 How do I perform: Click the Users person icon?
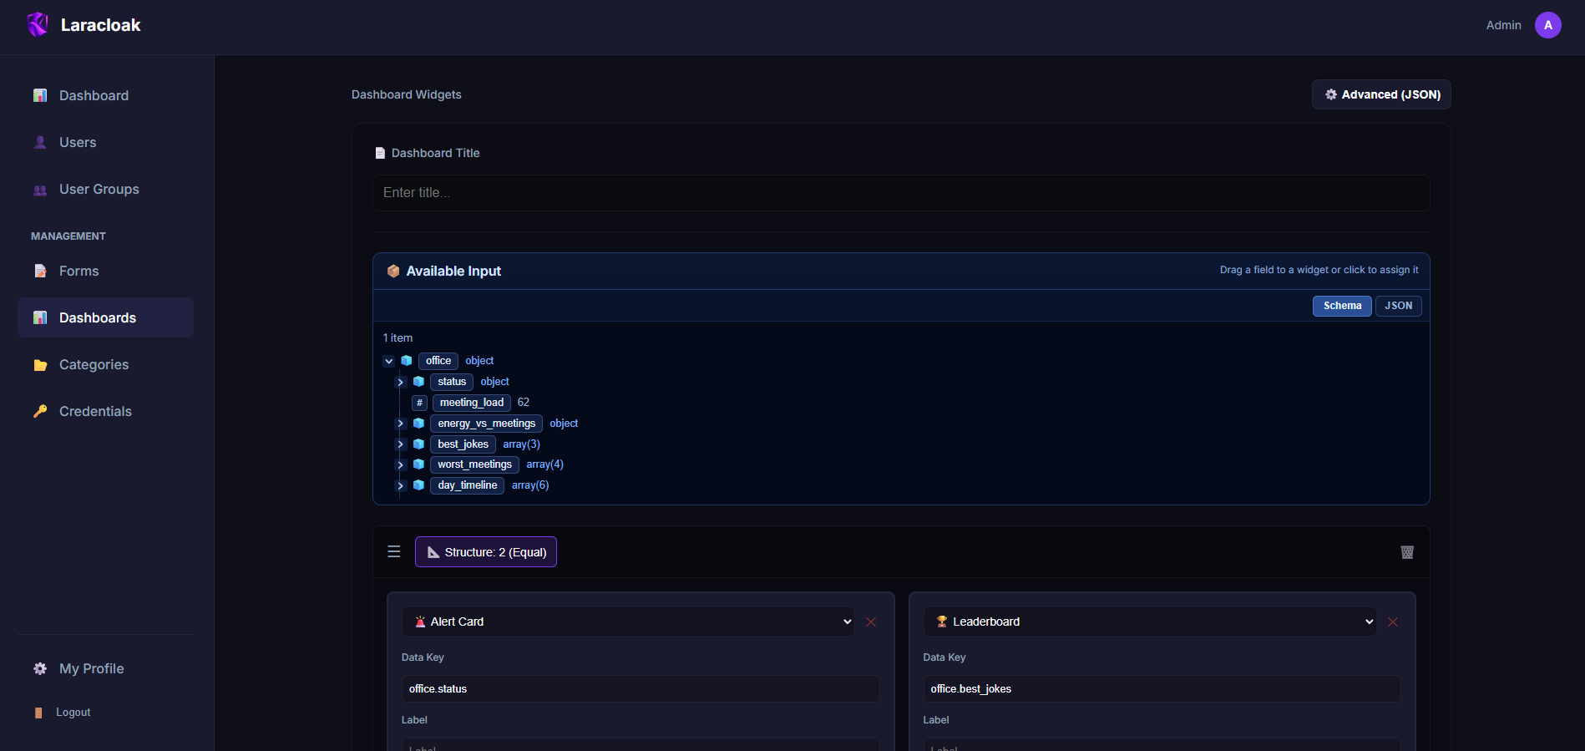click(x=40, y=142)
